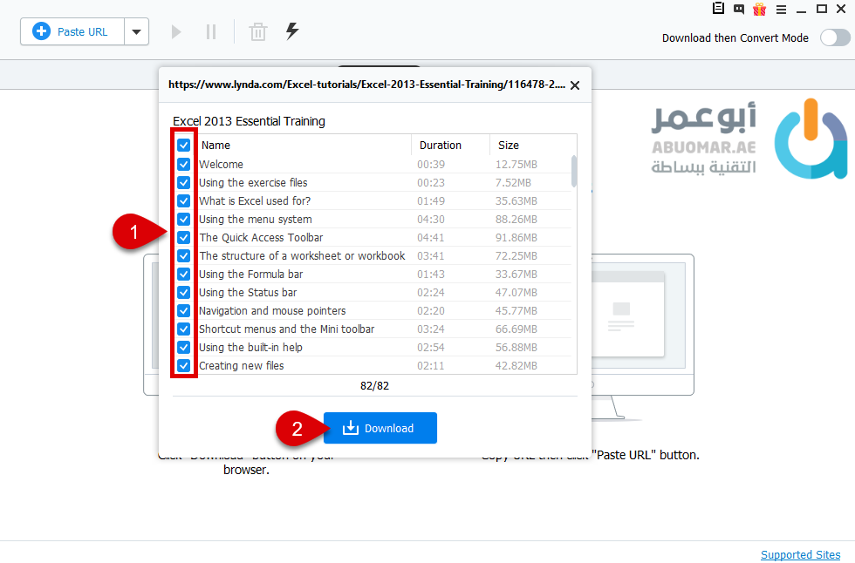This screenshot has width=855, height=563.
Task: Click the pause all icon
Action: coord(211,31)
